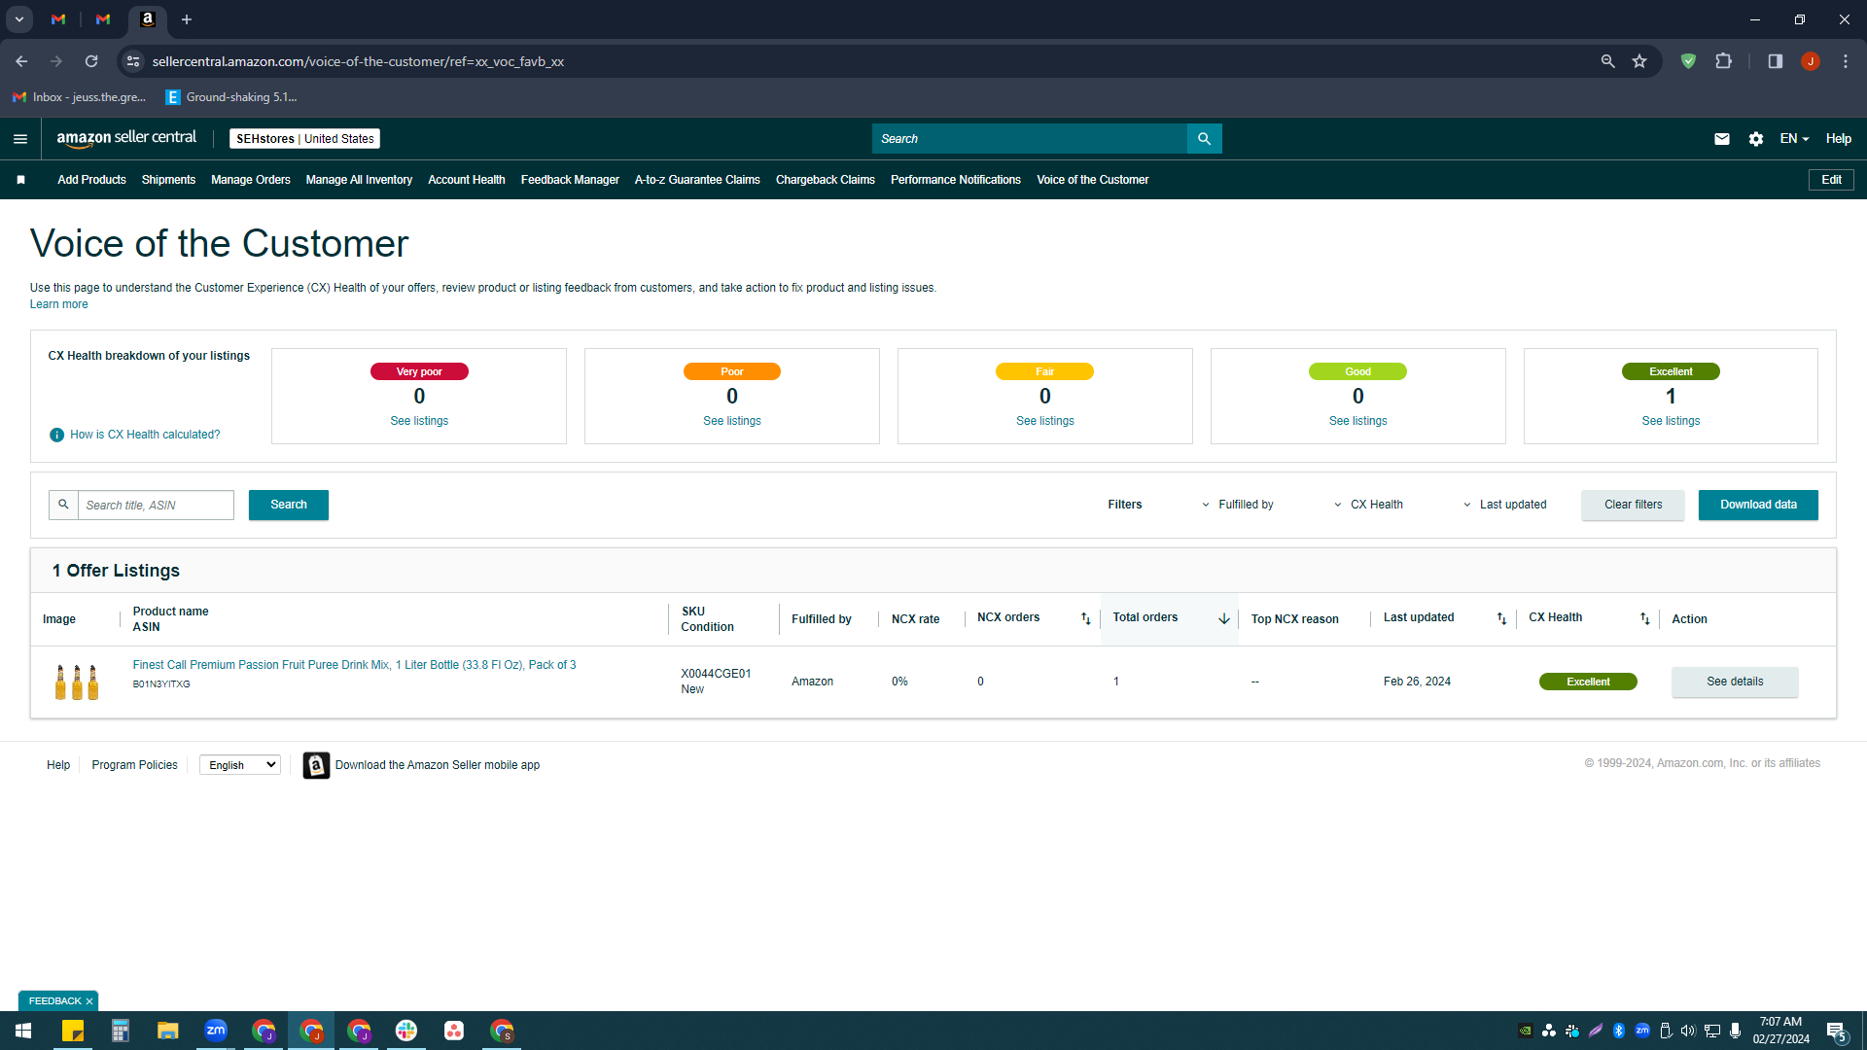Open the English language selector in footer
Screen dimensions: 1867x1050
coord(240,765)
